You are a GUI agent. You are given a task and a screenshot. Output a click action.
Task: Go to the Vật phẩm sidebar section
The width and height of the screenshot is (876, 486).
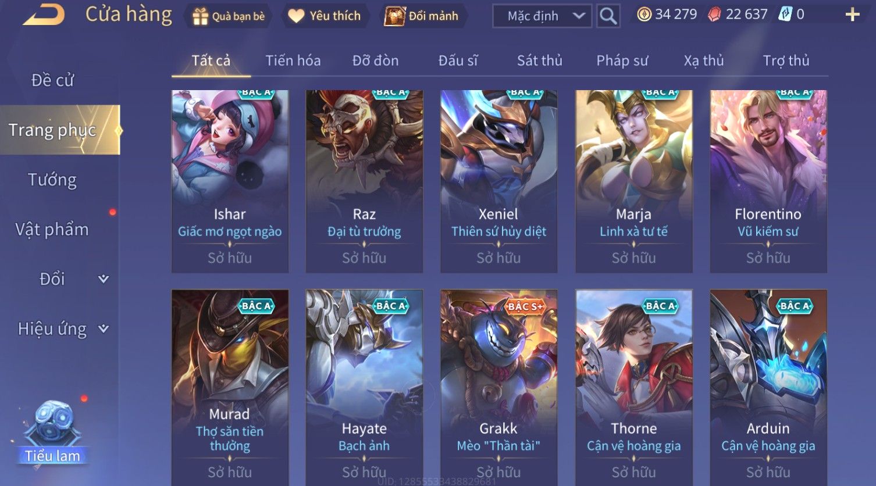click(52, 230)
